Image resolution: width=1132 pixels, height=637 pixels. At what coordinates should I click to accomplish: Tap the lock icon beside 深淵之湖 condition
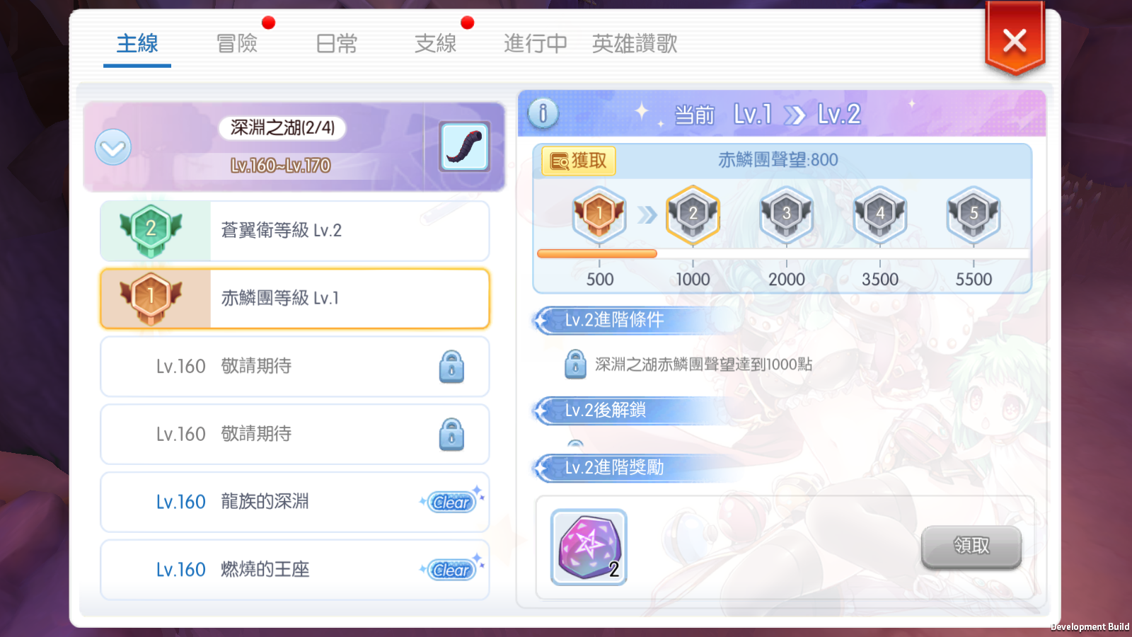(x=575, y=365)
